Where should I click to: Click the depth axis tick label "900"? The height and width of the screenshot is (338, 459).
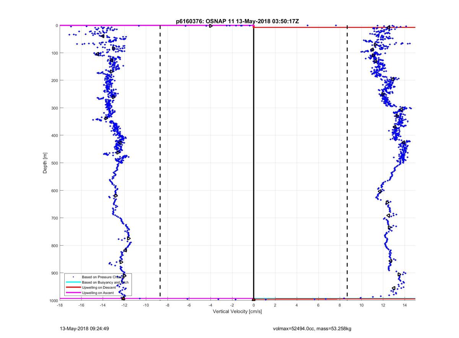pos(54,273)
